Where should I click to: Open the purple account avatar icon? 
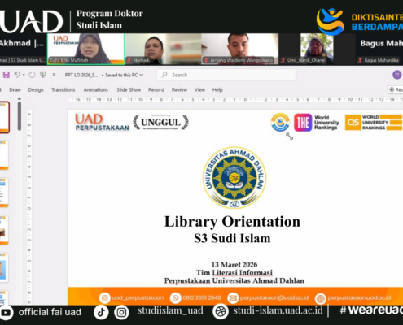tap(397, 75)
